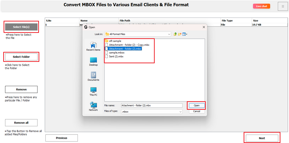The height and width of the screenshot is (143, 289).
Task: Select This PC in the sidebar
Action: 93,92
